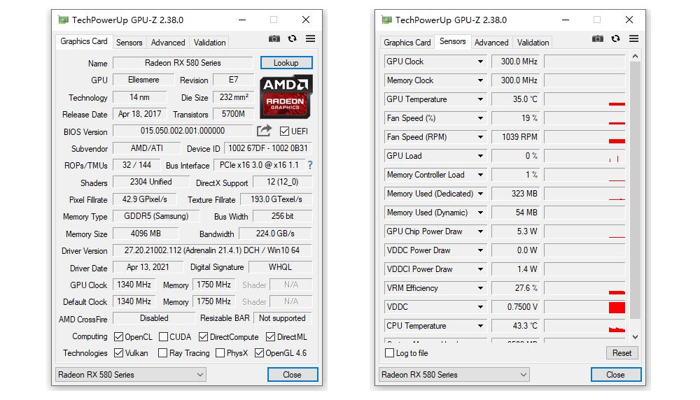Click the sensors list scrollbar down arrow
Image resolution: width=700 pixels, height=400 pixels.
(x=636, y=337)
